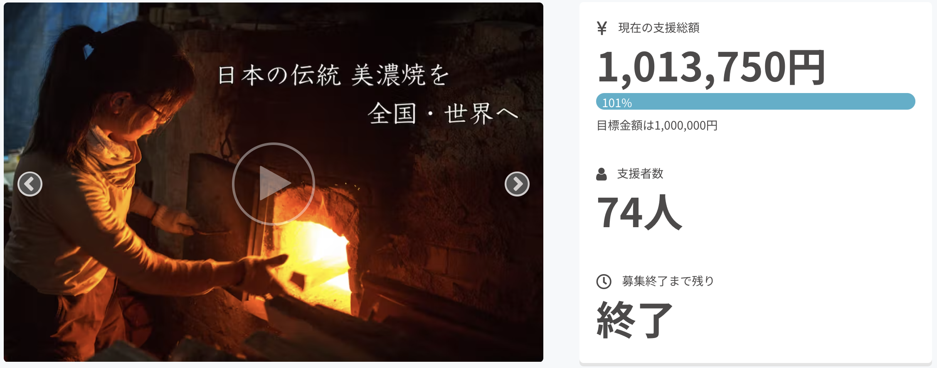
Task: Click the 74人 supporter count
Action: tap(639, 213)
